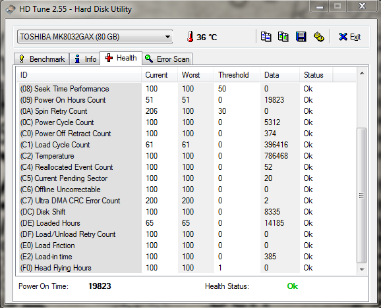This screenshot has width=381, height=308.
Task: Click the green Health Status Ok text
Action: point(292,286)
